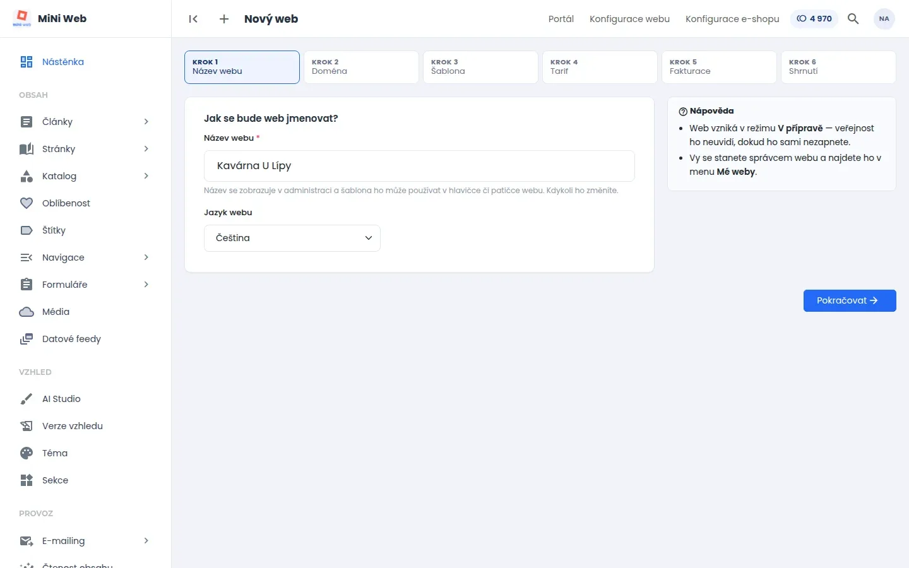Image resolution: width=909 pixels, height=568 pixels.
Task: Click the 4 970 credits badge
Action: tap(814, 19)
